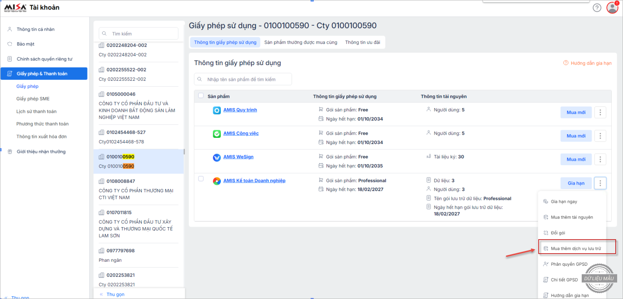This screenshot has width=623, height=299.
Task: Click the MISA logo in header
Action: 15,7
